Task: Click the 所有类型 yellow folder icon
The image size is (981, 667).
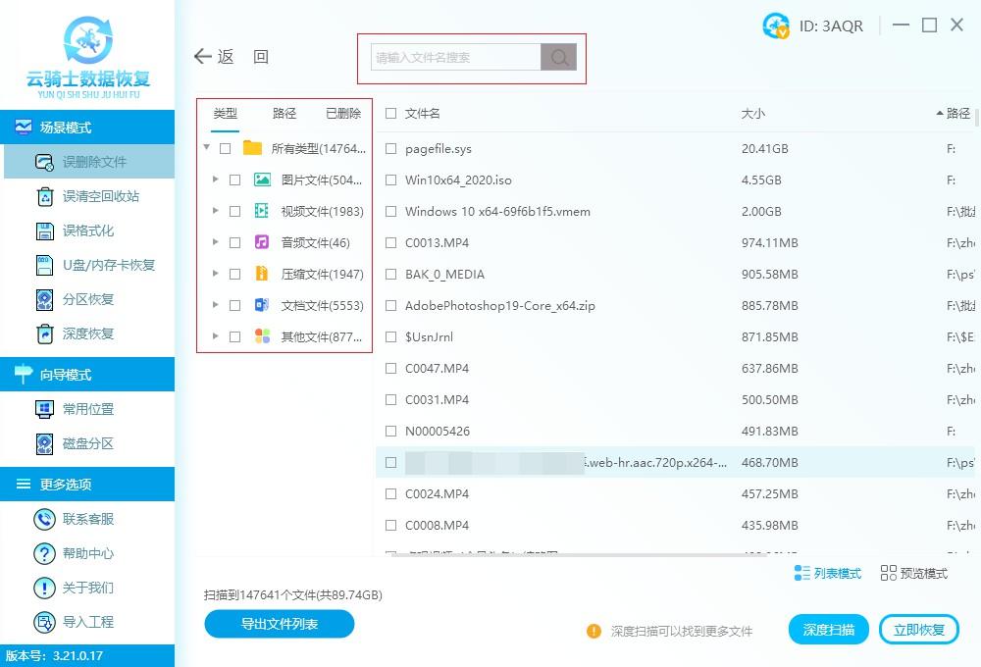Action: point(253,148)
